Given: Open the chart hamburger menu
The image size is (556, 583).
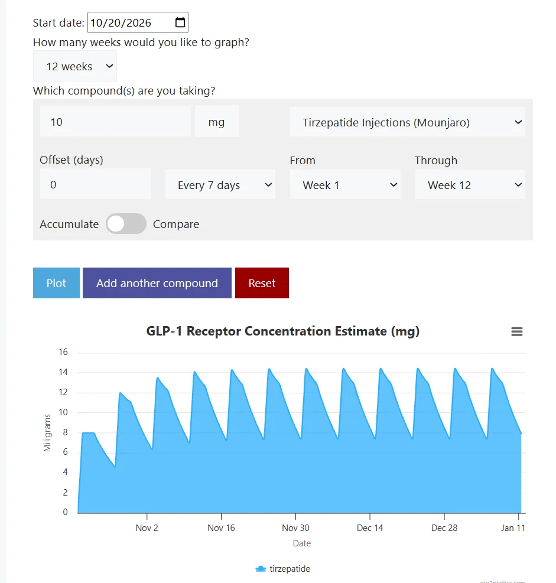Looking at the screenshot, I should 516,331.
